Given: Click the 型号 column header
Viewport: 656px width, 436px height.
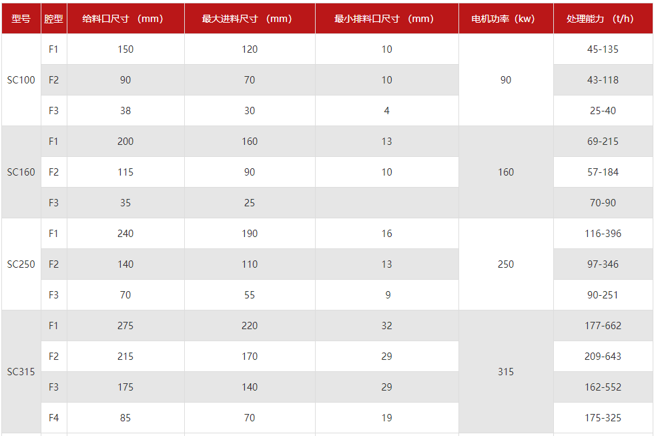Looking at the screenshot, I should click(x=21, y=19).
